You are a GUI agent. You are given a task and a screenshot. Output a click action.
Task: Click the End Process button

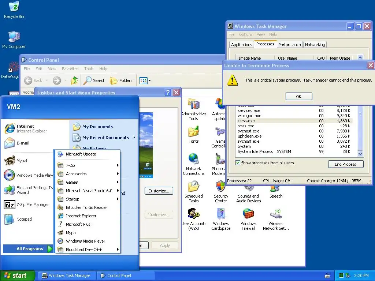(346, 164)
